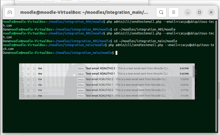
Task: Click the 'cd ~/moodles/integration_405/moodle' command text
Action: (x=145, y=29)
